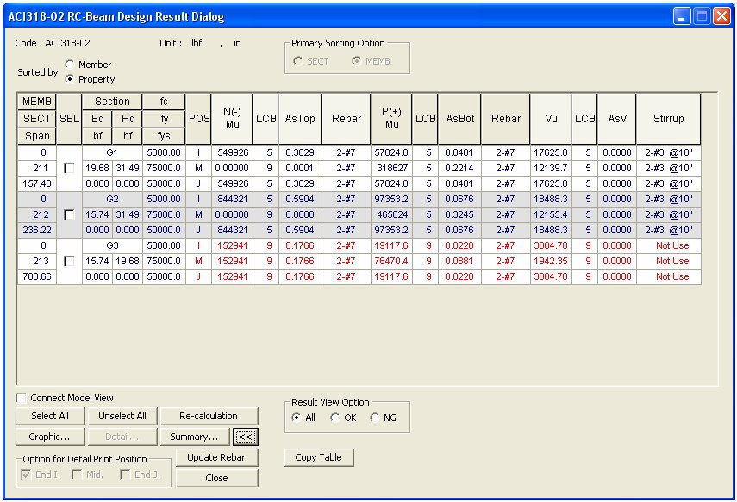737x502 pixels.
Task: Collapse dialog using the << button
Action: (246, 437)
